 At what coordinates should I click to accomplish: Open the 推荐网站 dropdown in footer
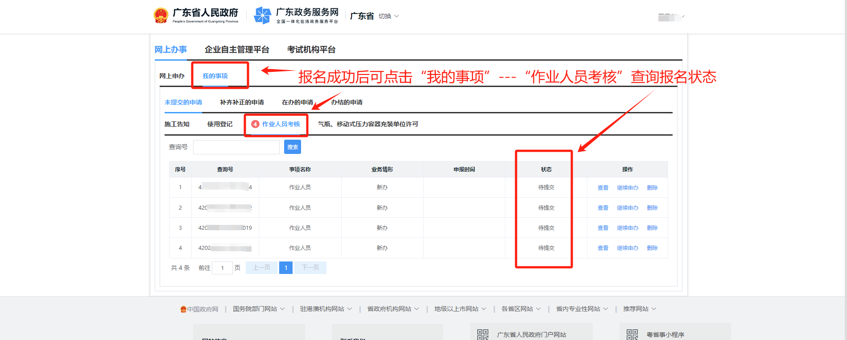point(640,309)
